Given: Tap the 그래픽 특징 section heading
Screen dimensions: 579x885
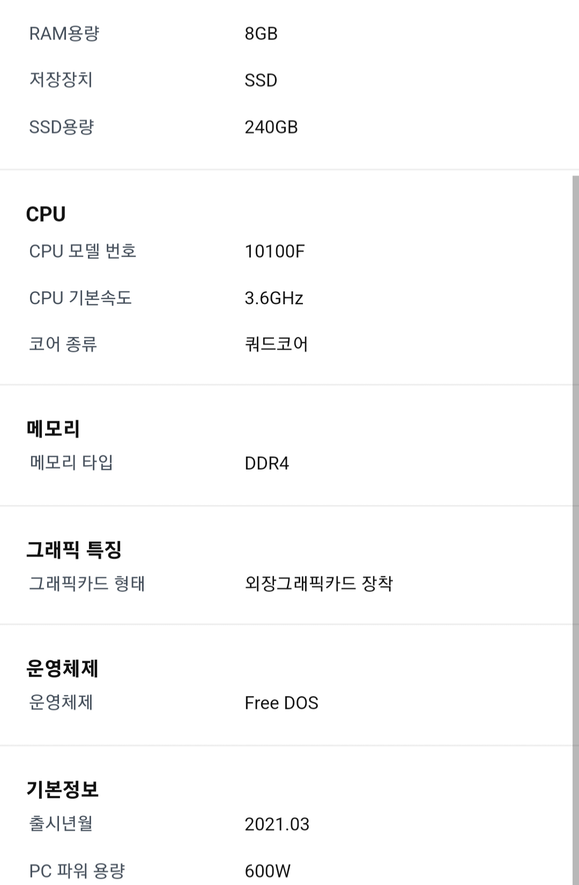Looking at the screenshot, I should coord(74,550).
